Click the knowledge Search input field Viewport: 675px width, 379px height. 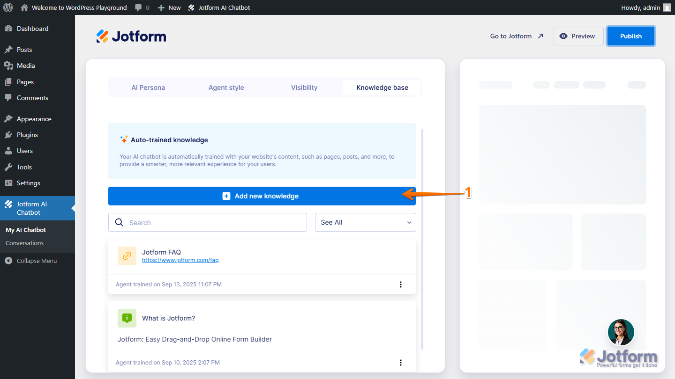pyautogui.click(x=208, y=223)
